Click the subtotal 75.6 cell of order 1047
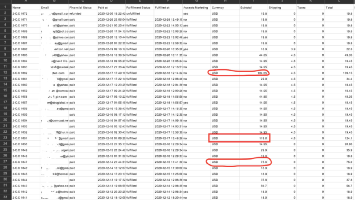The width and height of the screenshot is (355, 200). point(253,162)
